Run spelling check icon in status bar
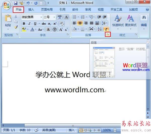This screenshot has height=134, width=151. coord(36,130)
